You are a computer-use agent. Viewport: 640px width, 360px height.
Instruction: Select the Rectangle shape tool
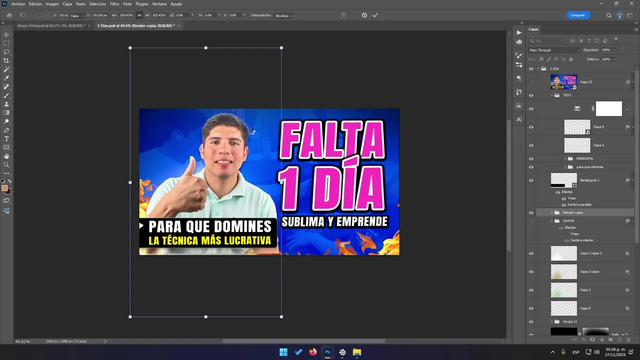[x=6, y=147]
